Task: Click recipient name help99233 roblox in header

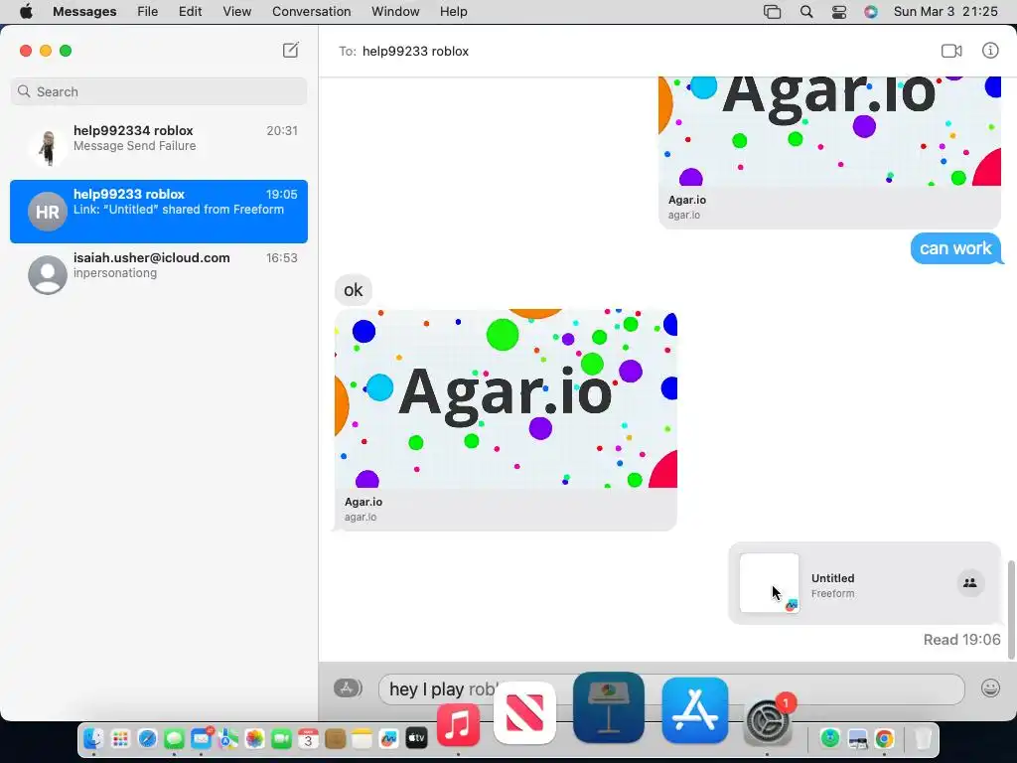Action: click(x=415, y=52)
